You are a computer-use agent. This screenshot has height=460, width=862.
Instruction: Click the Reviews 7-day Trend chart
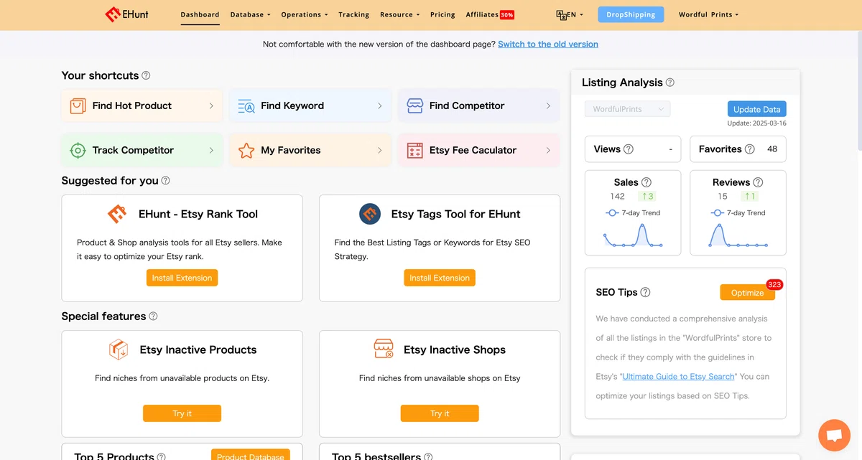[x=738, y=235]
